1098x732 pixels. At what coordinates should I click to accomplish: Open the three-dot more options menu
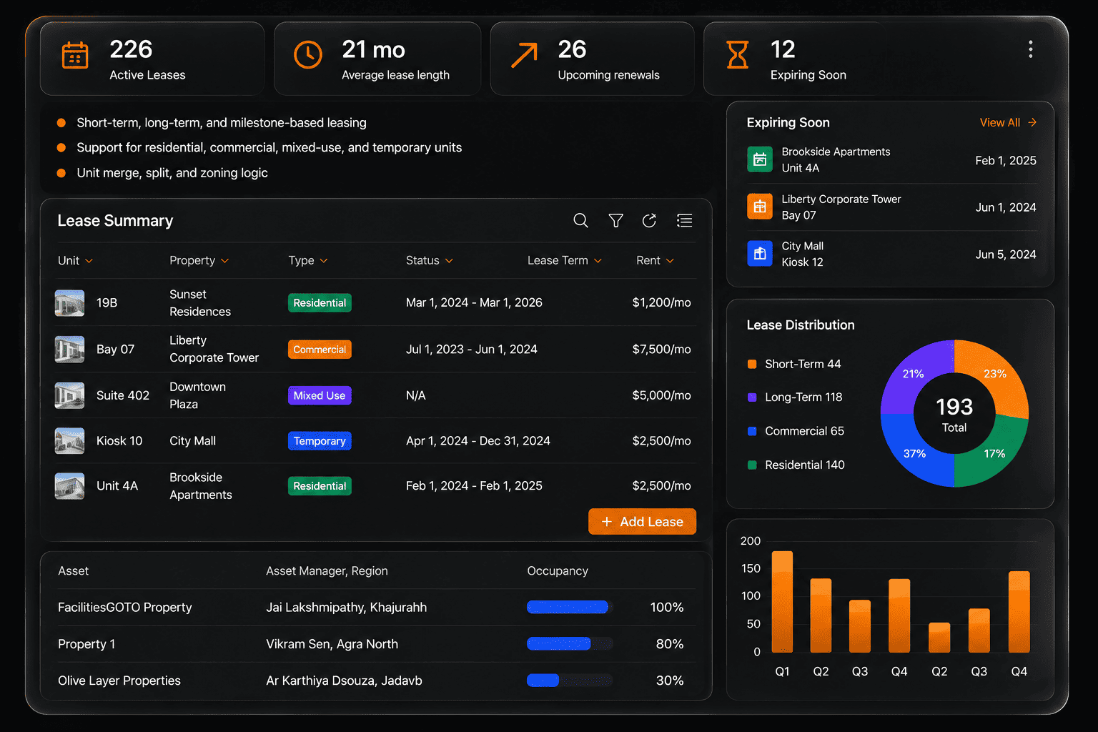1030,49
